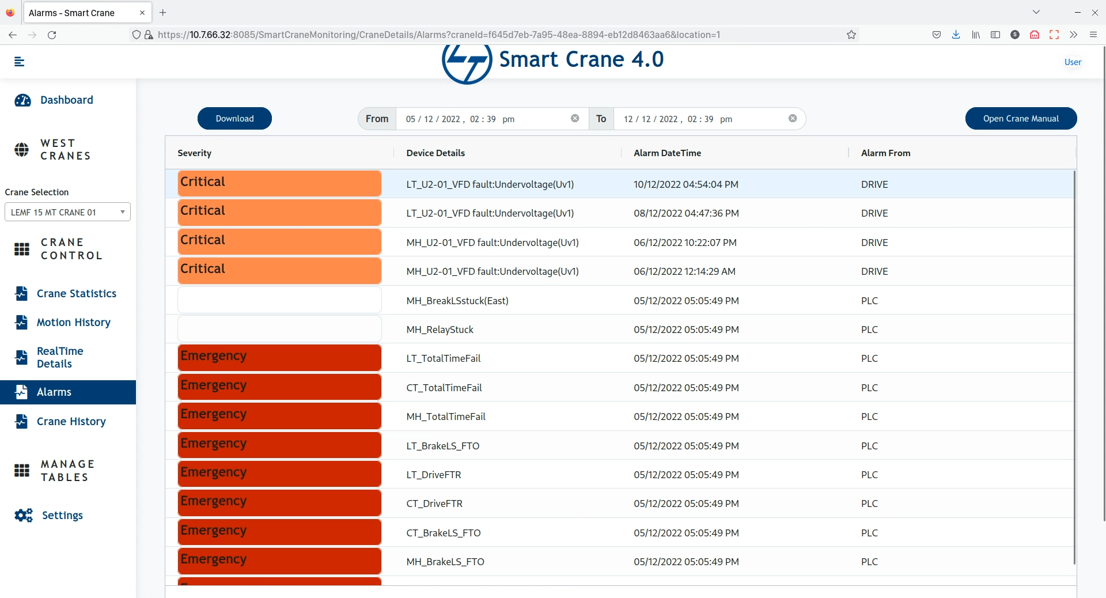Open the User account link
Viewport: 1106px width, 598px height.
point(1073,62)
